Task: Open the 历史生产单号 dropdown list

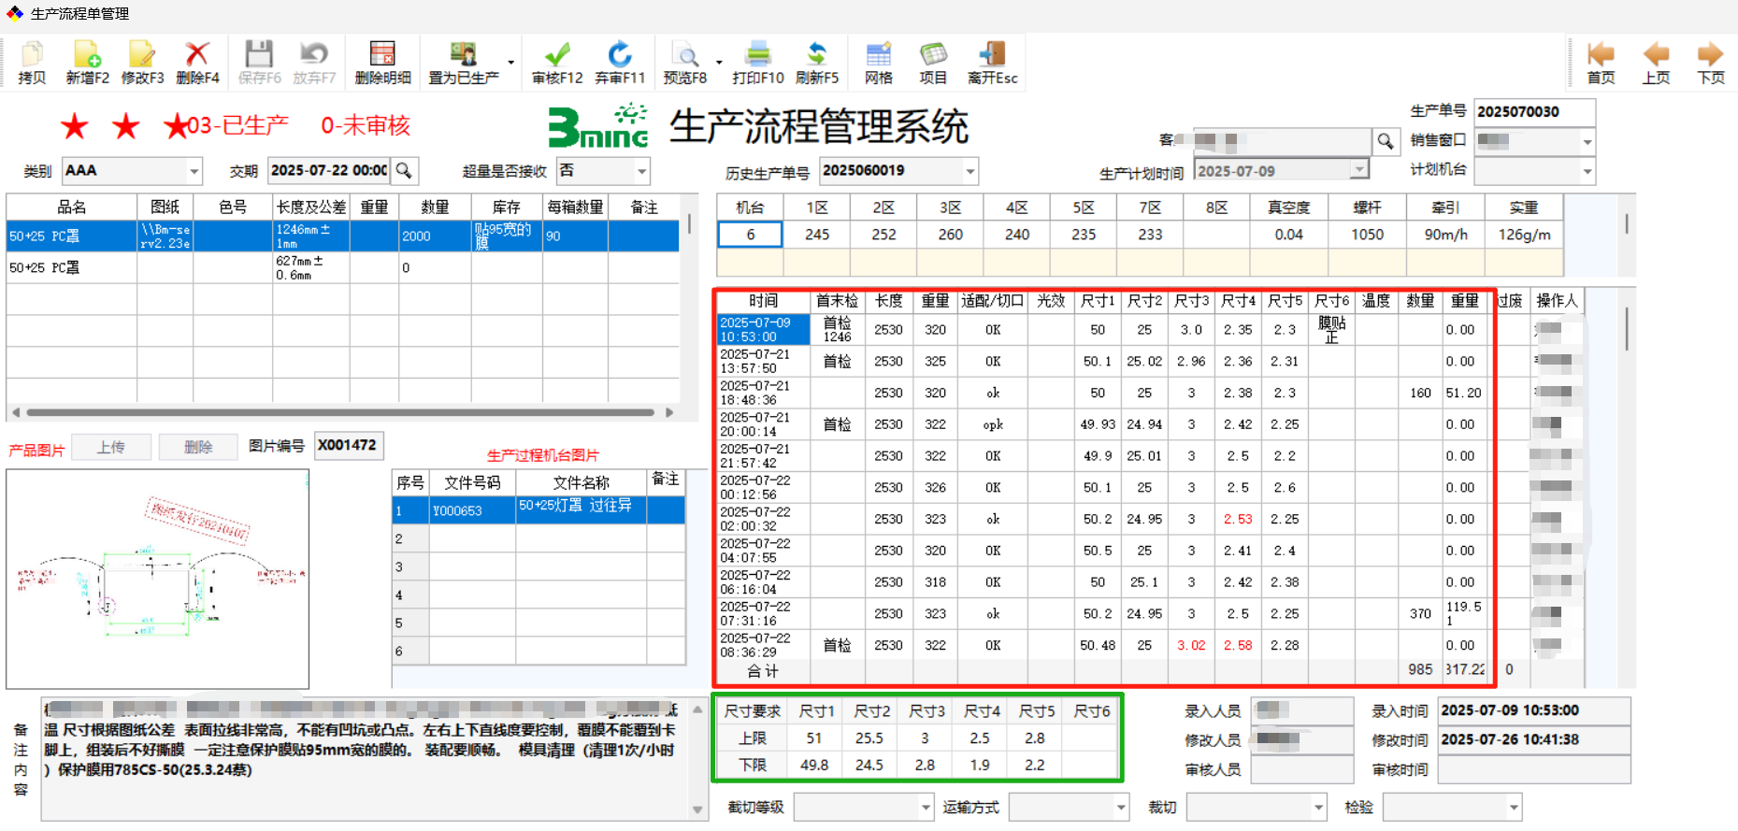Action: pyautogui.click(x=970, y=171)
